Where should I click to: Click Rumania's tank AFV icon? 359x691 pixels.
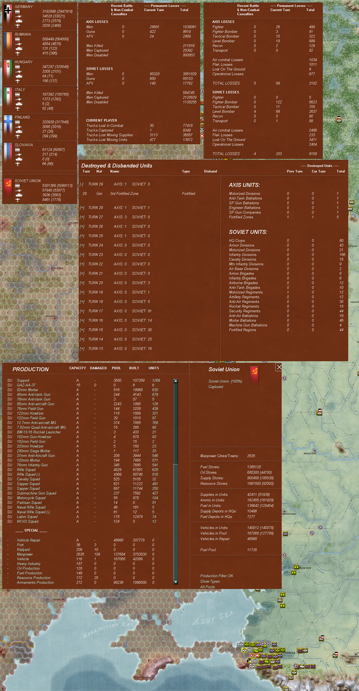(19, 49)
